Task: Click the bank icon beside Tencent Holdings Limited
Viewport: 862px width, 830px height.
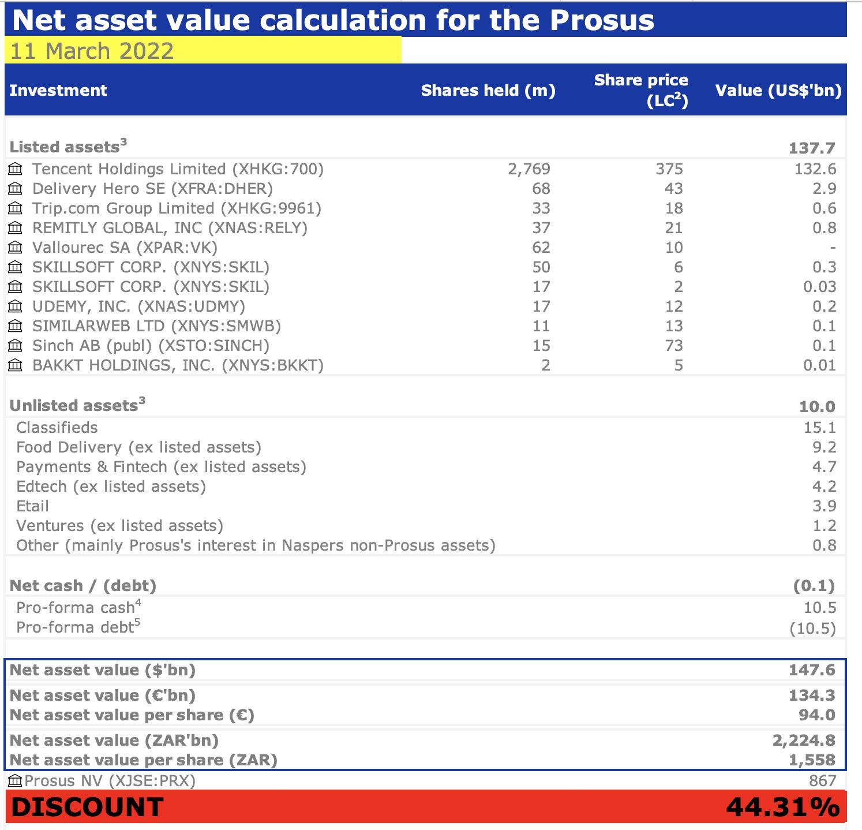Action: tap(16, 169)
